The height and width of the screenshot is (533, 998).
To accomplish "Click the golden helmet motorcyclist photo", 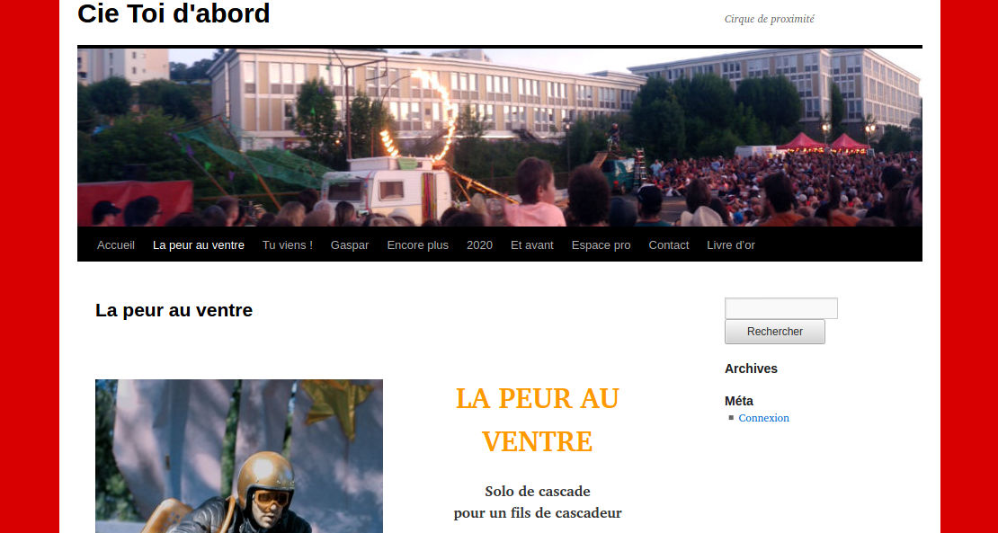I will [x=239, y=456].
